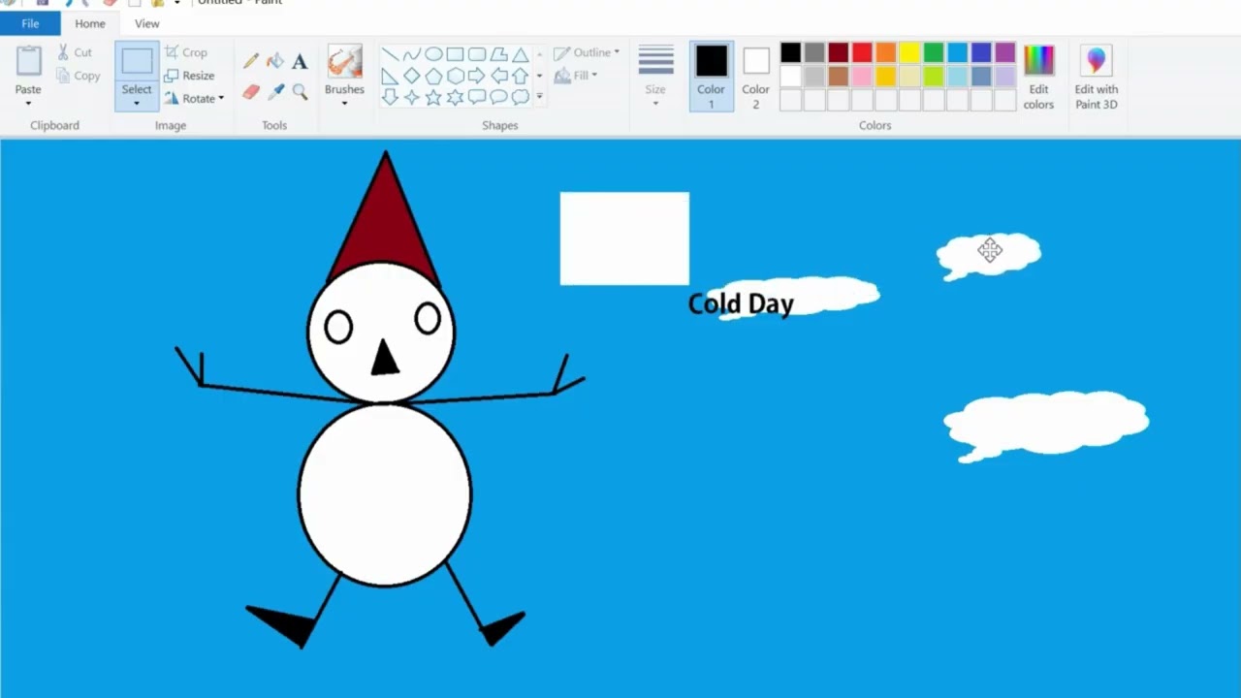Activate Color 1 foreground box

711,76
